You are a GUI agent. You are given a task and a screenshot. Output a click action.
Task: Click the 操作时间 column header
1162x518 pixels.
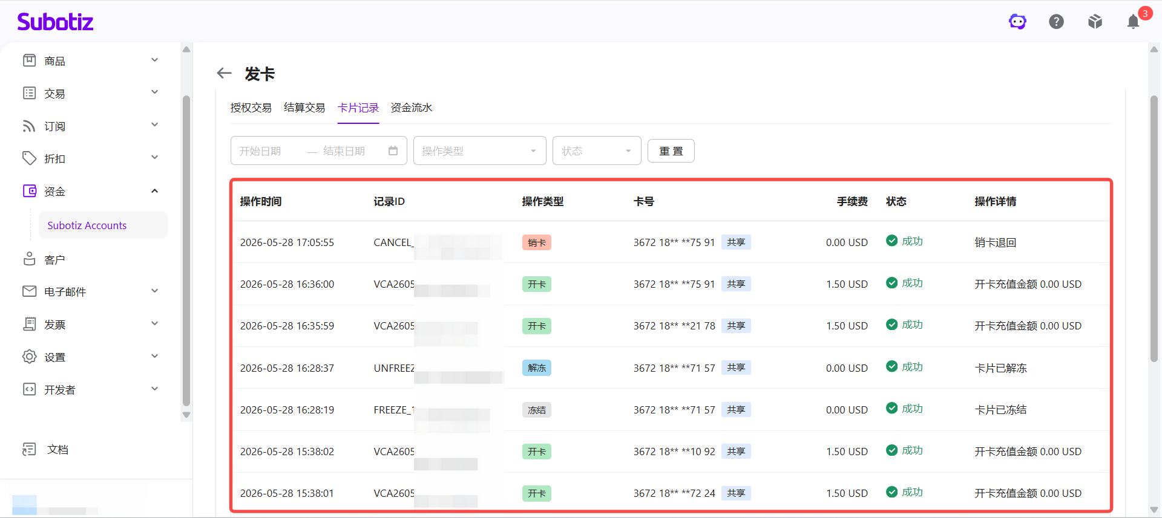[261, 201]
